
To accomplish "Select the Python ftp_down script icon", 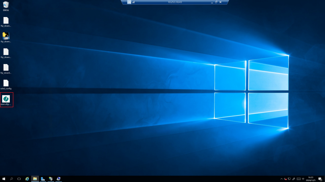I will click(6, 37).
